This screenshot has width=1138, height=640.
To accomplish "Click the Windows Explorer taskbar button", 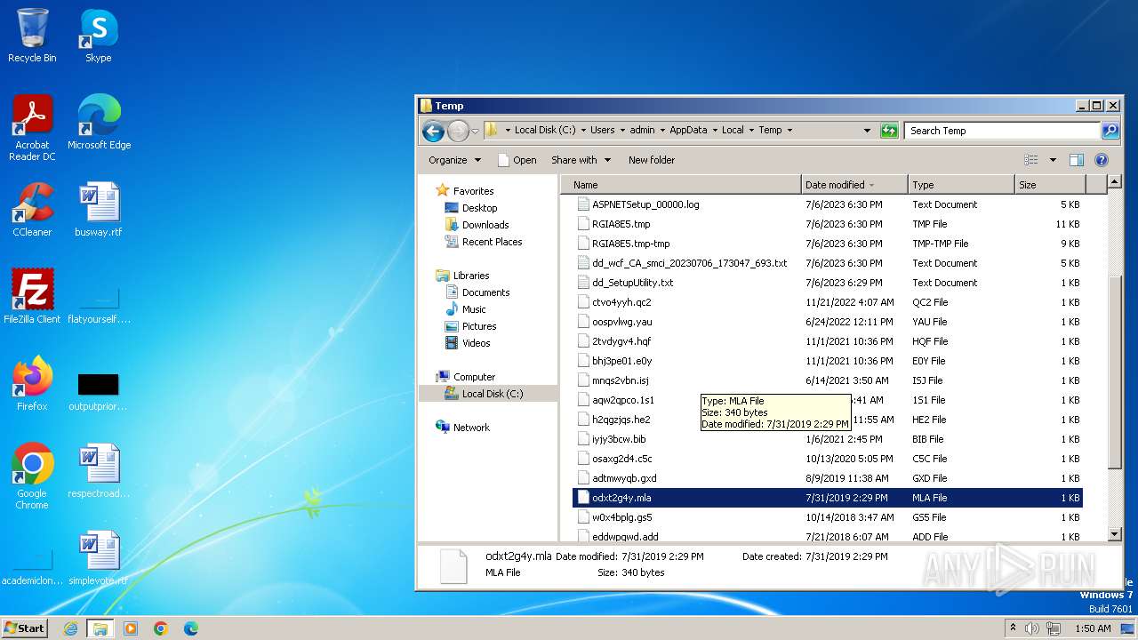I will [100, 628].
